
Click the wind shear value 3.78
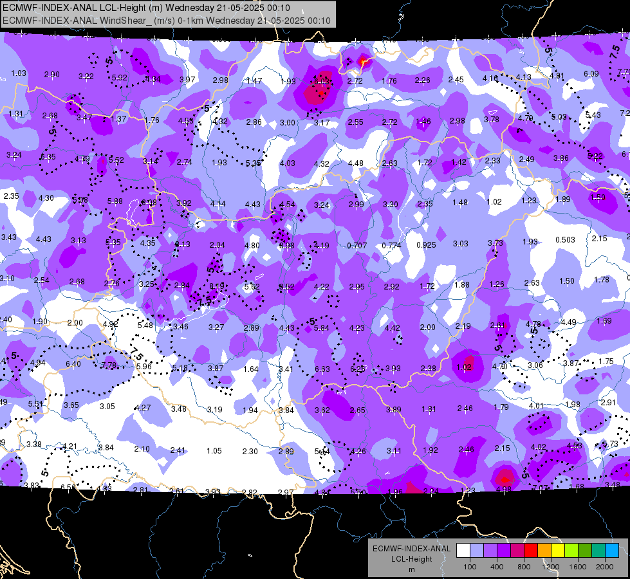pos(492,119)
